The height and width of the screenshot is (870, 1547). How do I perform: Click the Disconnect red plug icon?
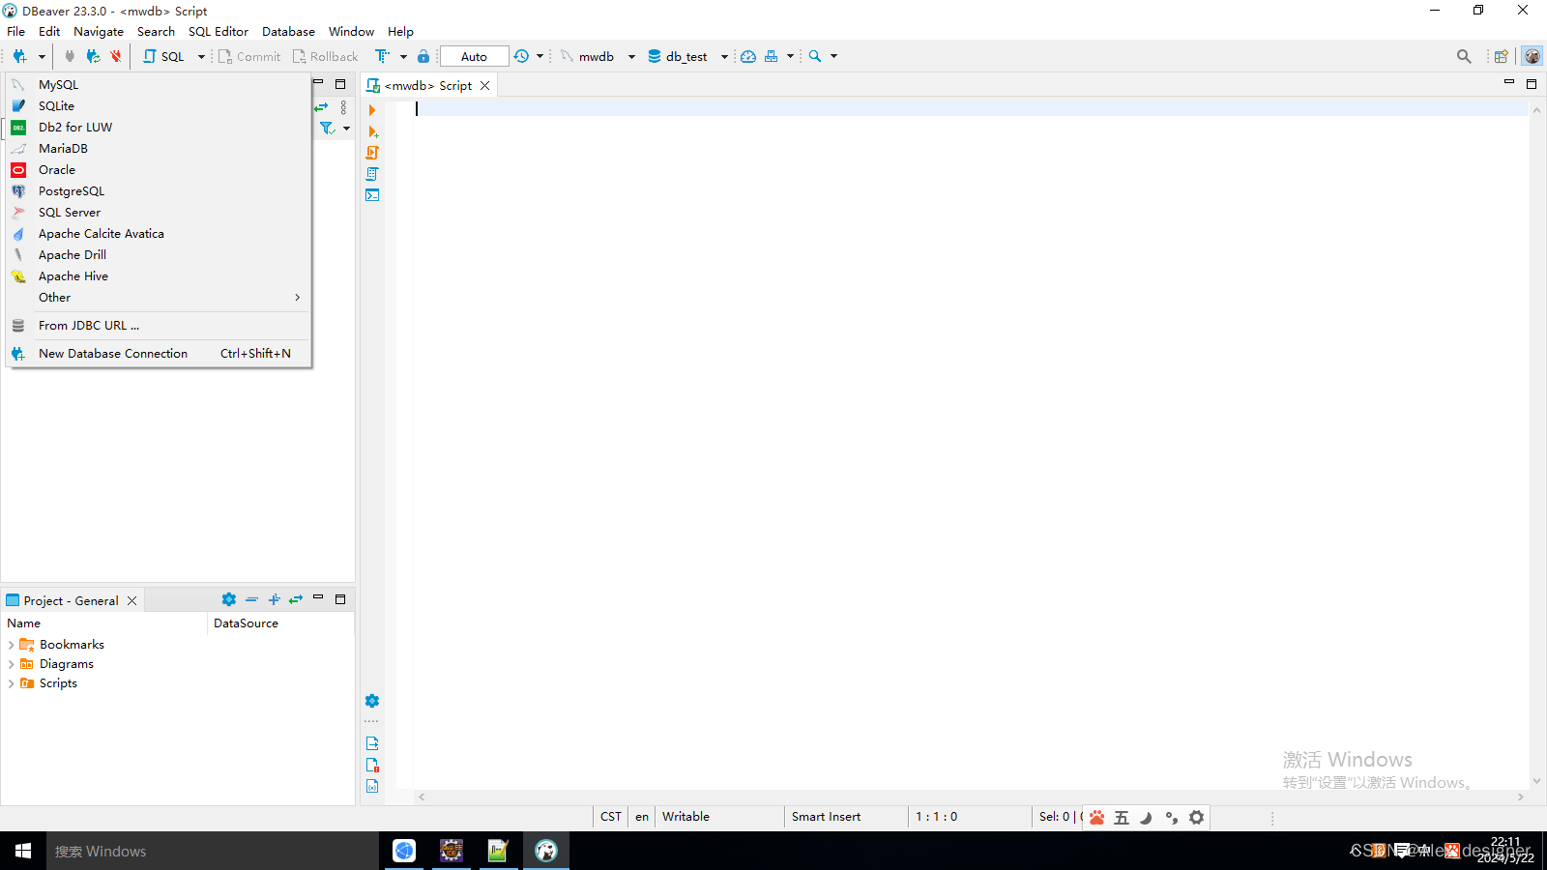point(116,56)
